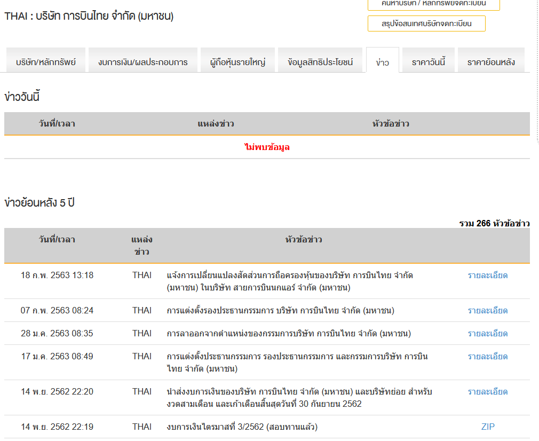The width and height of the screenshot is (539, 441).
Task: Click the THAI source in the 18 ก.พ. 2563 row
Action: pos(142,275)
